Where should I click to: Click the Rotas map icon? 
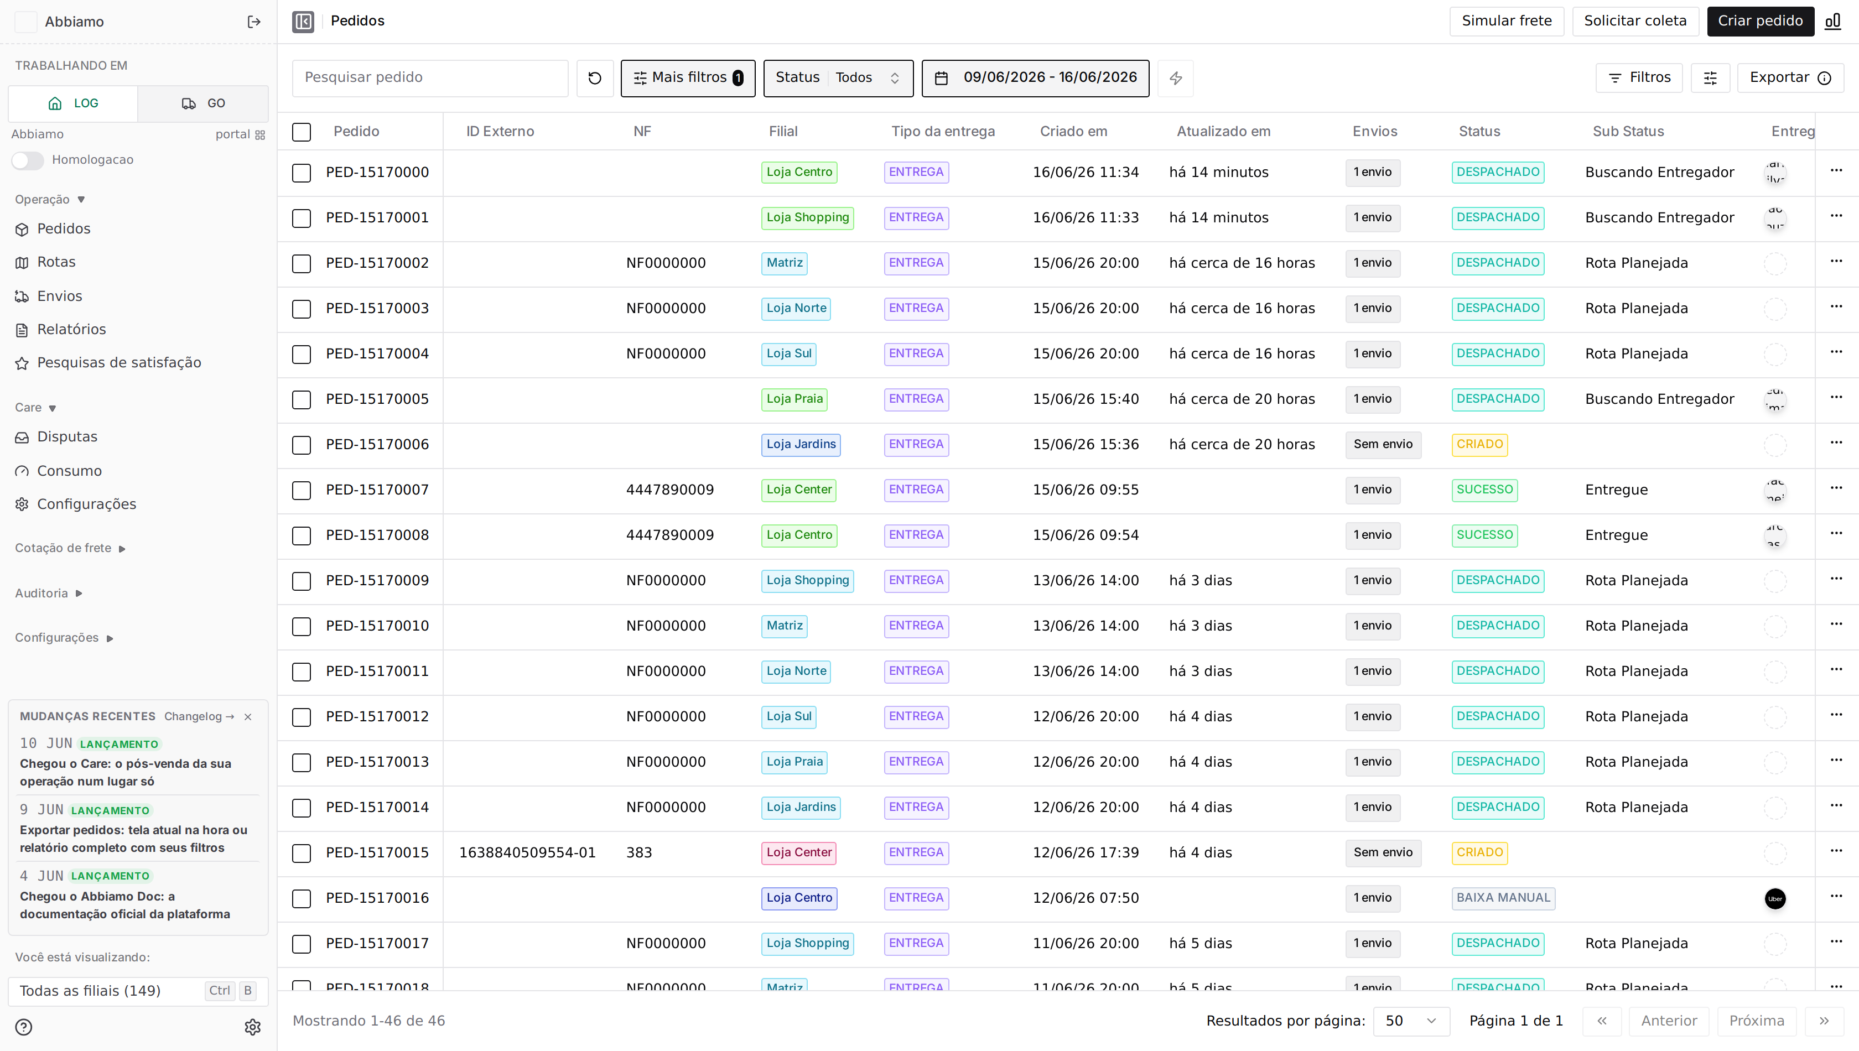coord(22,263)
